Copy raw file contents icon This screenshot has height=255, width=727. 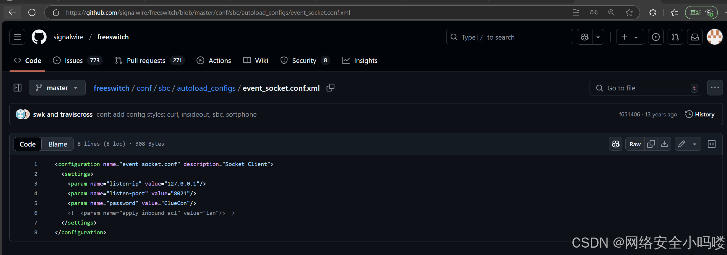[x=651, y=144]
